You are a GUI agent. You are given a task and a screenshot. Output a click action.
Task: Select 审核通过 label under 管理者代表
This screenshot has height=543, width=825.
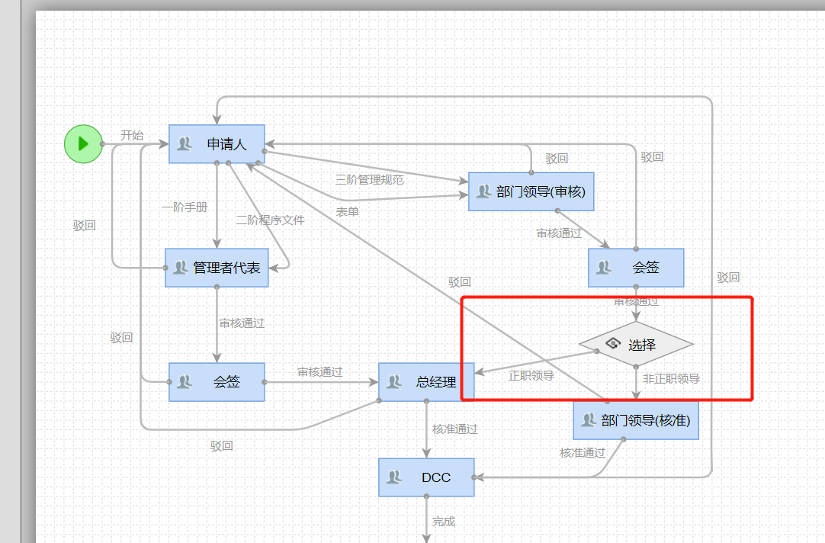tap(242, 323)
